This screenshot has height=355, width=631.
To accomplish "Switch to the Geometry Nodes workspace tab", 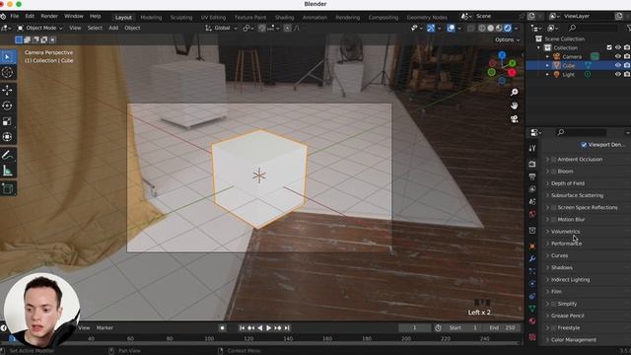I will [x=427, y=18].
